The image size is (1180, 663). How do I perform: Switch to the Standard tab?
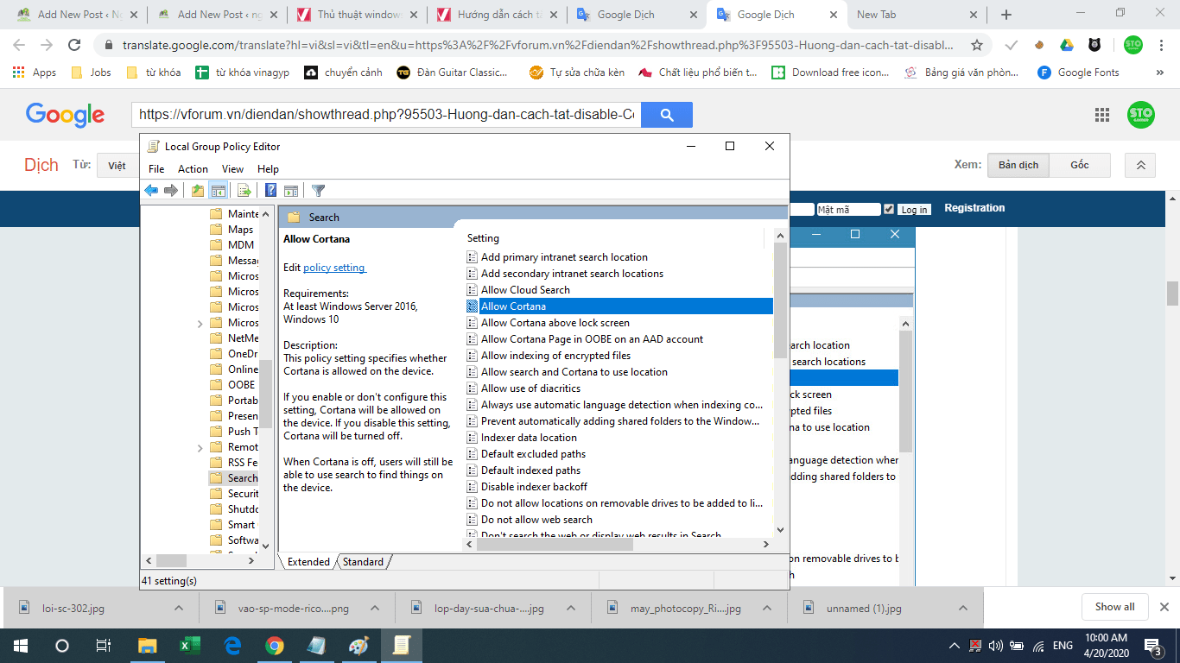(363, 562)
